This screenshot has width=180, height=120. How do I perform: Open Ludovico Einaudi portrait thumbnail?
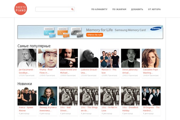[89, 58]
